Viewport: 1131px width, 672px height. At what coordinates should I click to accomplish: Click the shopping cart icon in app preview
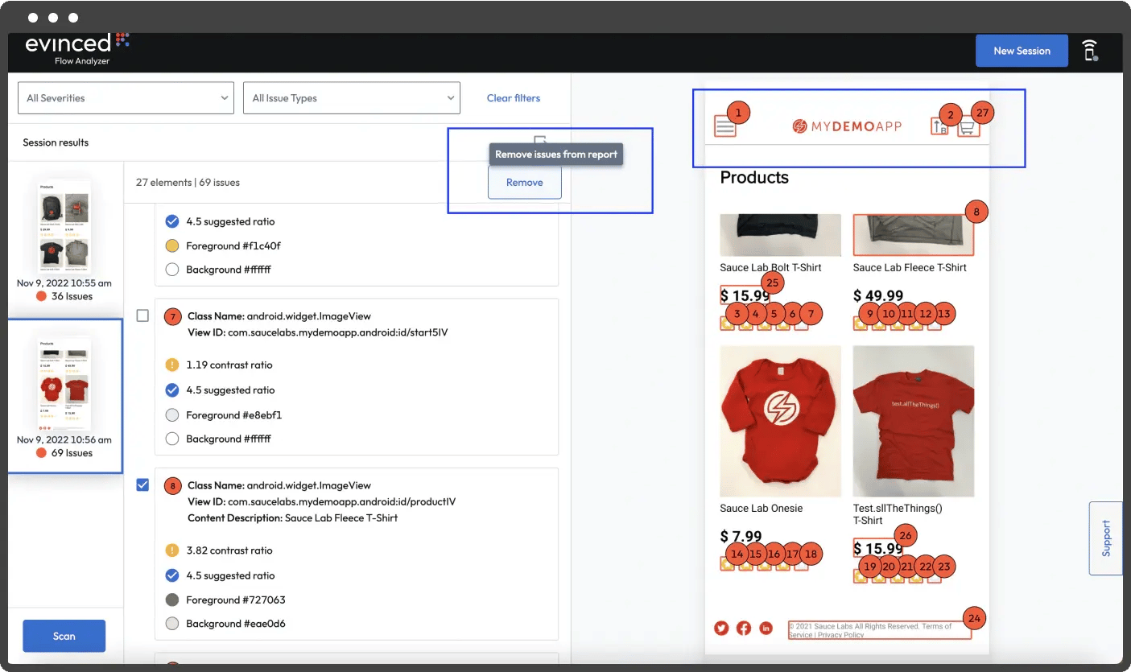pos(968,127)
